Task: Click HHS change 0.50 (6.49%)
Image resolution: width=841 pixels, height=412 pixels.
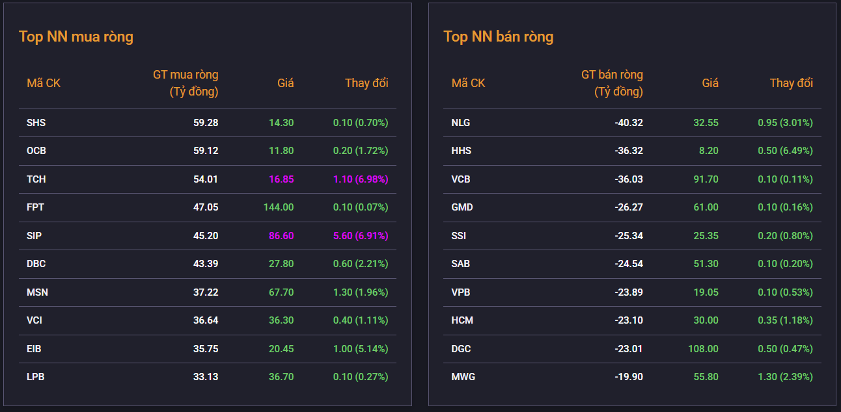Action: [x=785, y=151]
